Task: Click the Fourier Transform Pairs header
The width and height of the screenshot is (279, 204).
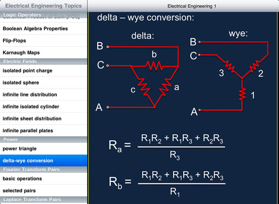Action: point(44,169)
